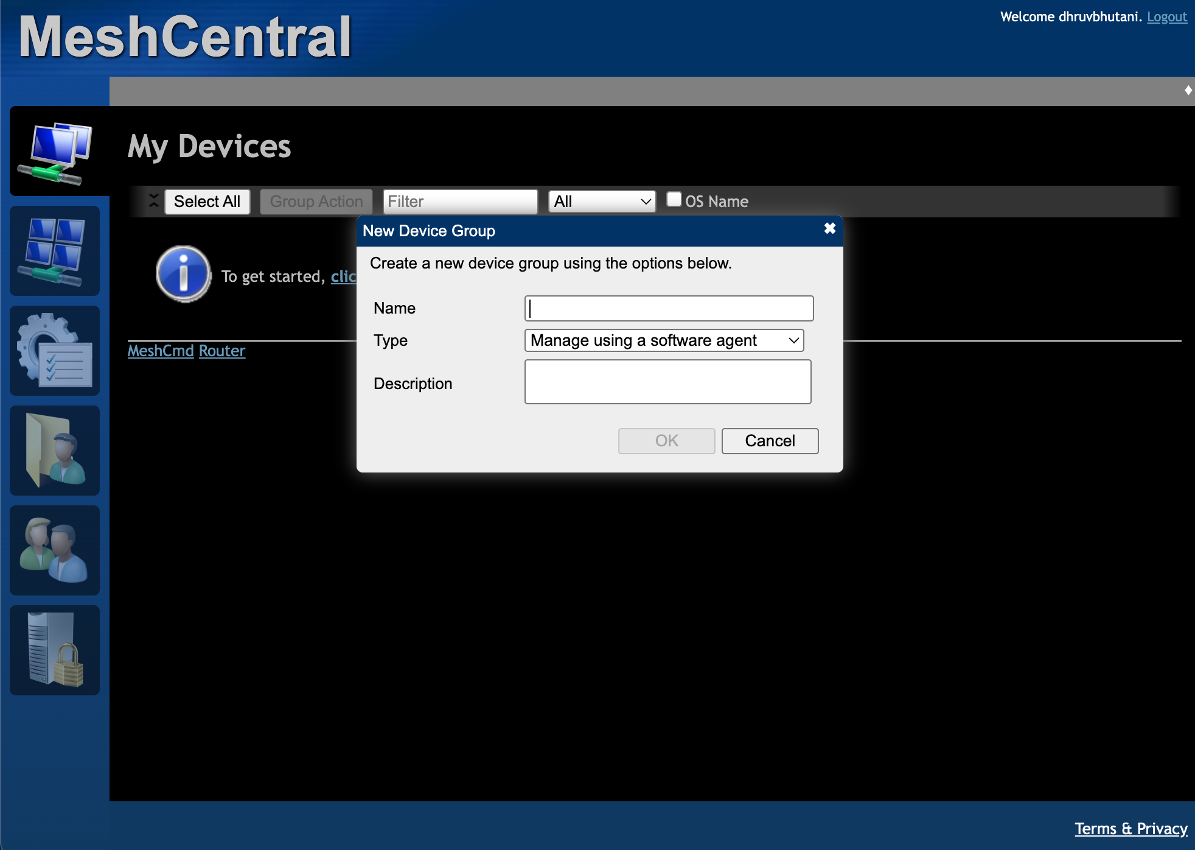Click the get started link
Viewport: 1195px width, 850px height.
[344, 276]
